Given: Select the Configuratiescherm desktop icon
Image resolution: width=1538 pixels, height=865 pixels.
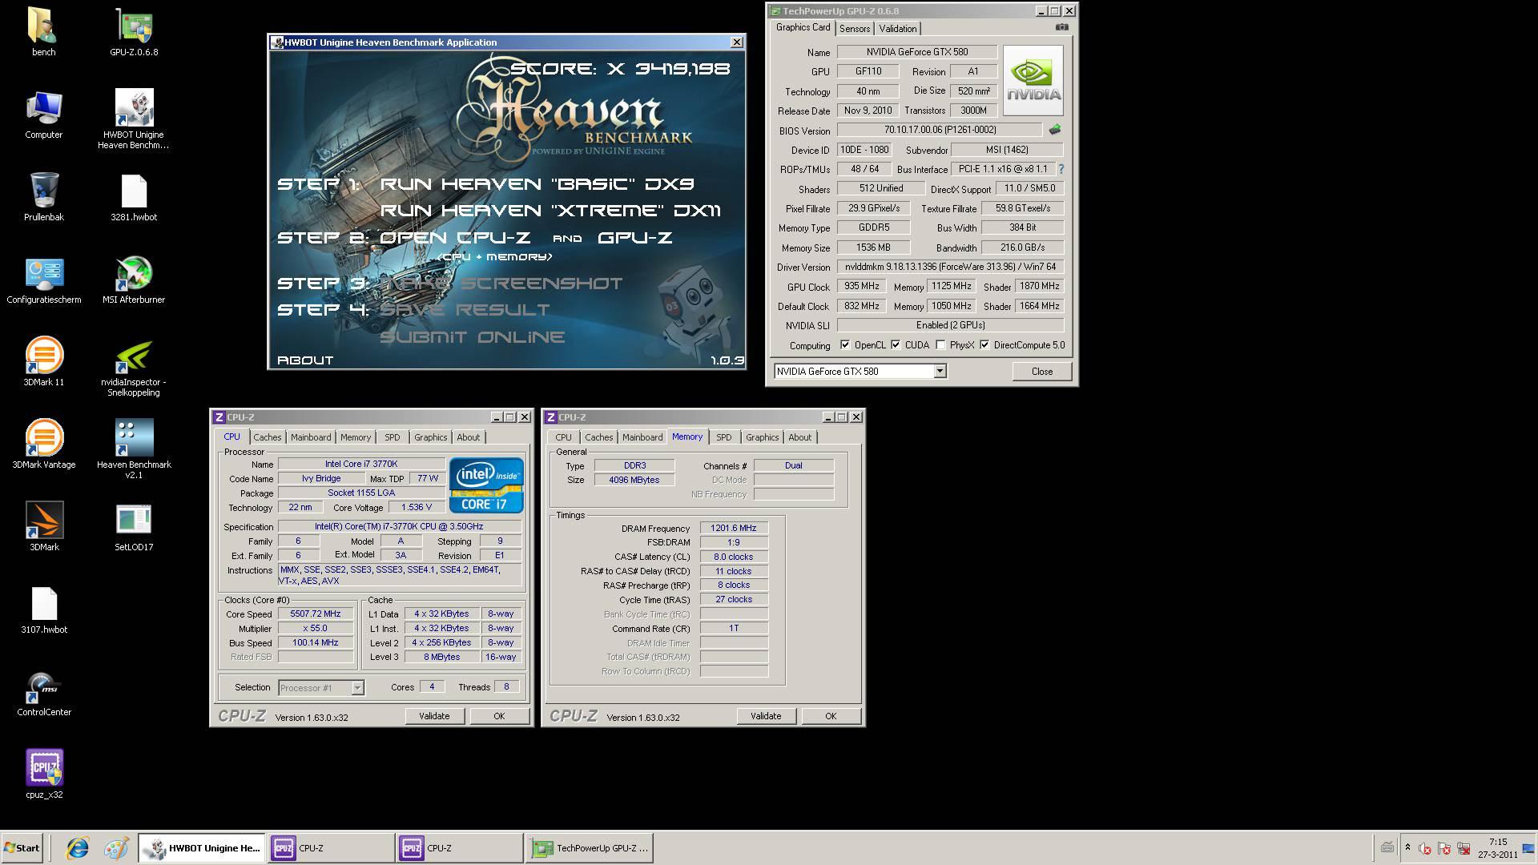Looking at the screenshot, I should point(43,280).
